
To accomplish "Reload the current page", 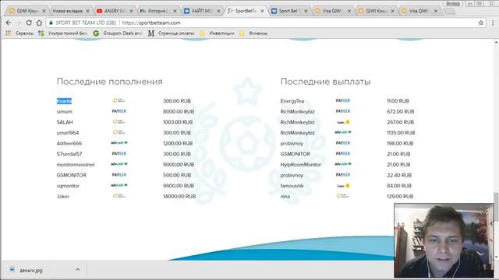I will click(29, 23).
